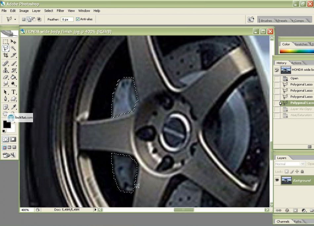This screenshot has height=226, width=314.
Task: Open the File Browser from options bar
Action: point(251,19)
